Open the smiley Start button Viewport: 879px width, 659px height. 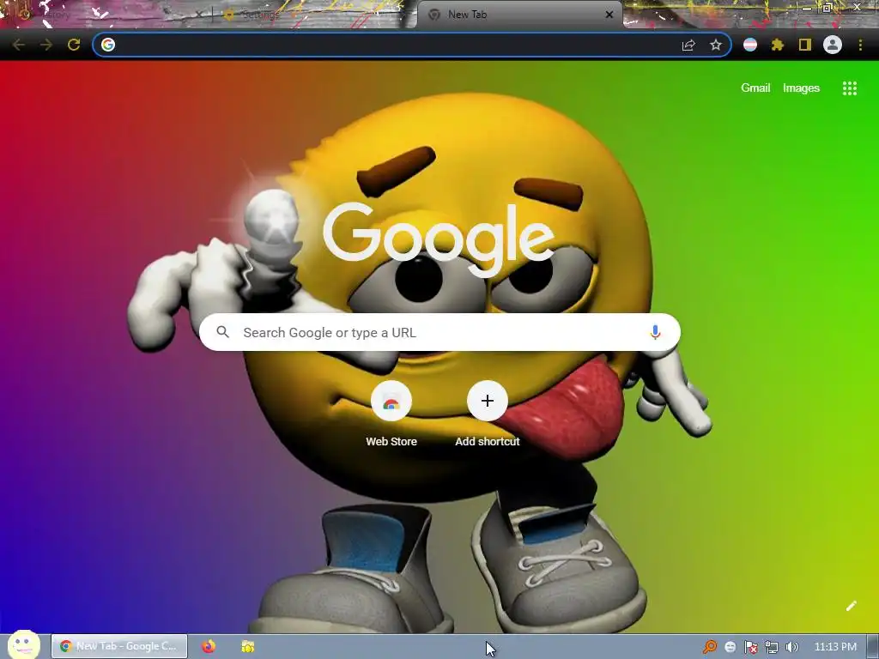(23, 645)
